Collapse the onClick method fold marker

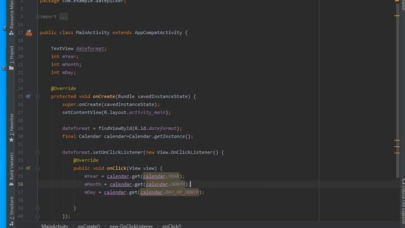[37, 168]
